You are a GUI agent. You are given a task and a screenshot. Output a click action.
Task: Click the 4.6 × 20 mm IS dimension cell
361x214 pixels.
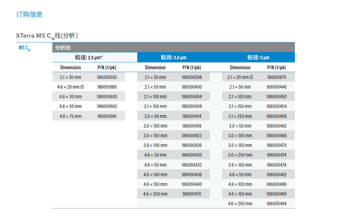pos(70,87)
